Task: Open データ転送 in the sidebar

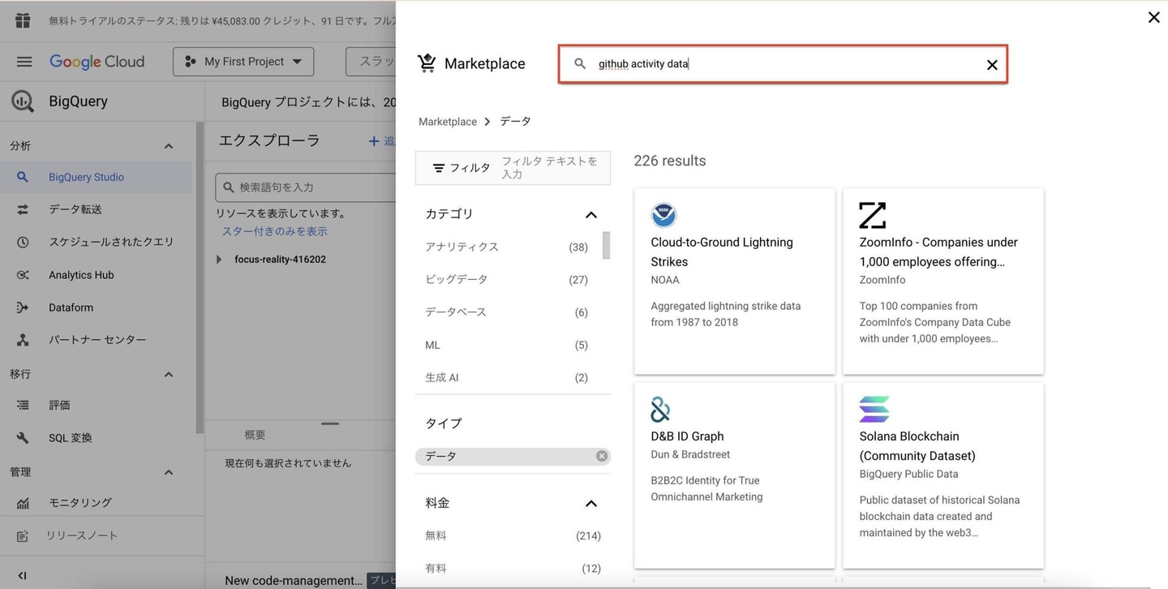Action: pos(75,209)
